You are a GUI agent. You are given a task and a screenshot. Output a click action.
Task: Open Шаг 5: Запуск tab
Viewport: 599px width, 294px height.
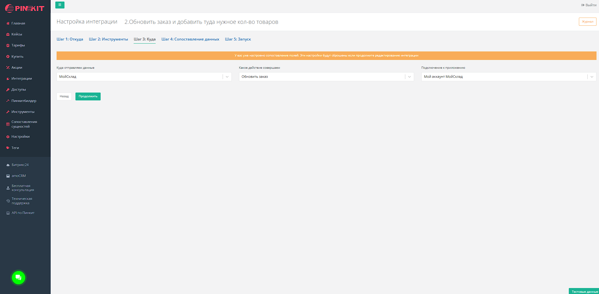pos(238,39)
